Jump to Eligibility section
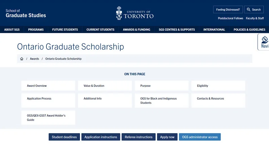 click(x=218, y=86)
